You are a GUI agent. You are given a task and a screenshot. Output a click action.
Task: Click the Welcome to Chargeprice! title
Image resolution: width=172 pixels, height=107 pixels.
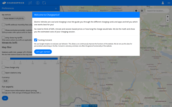click(x=47, y=15)
